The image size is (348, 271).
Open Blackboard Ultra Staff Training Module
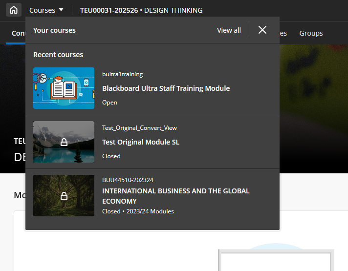click(x=166, y=88)
